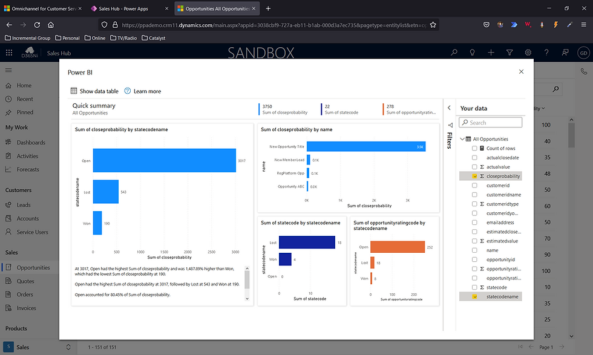Open advanced find funnel icon

click(509, 53)
